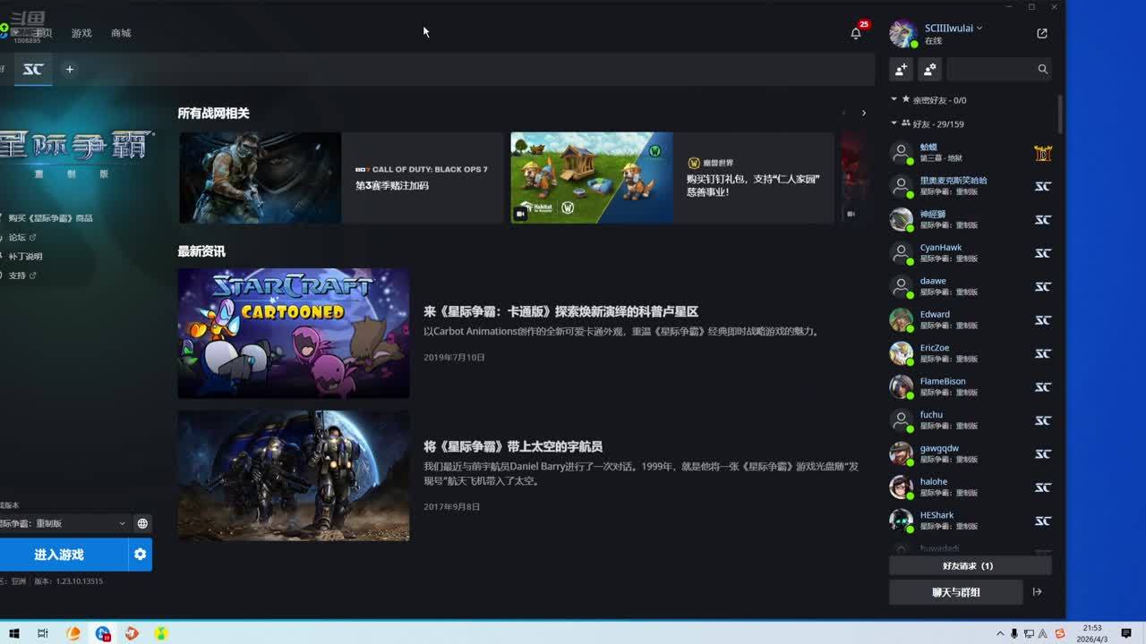Open the friend management settings icon
This screenshot has width=1146, height=644.
(x=930, y=69)
